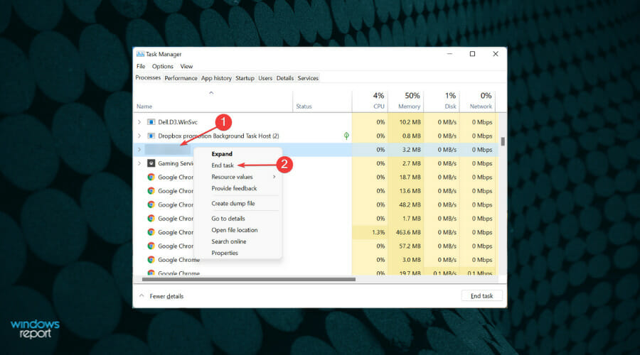This screenshot has height=355, width=640.
Task: Sort by the Status column header
Action: [304, 106]
